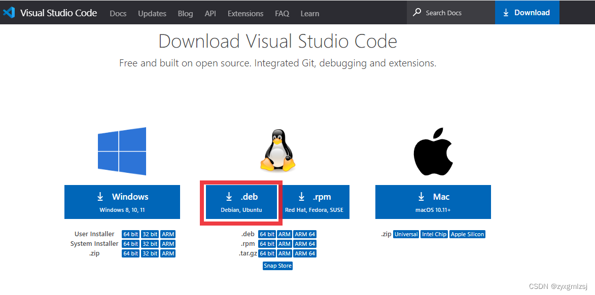
Task: Select Windows .zip 32 bit
Action: point(150,253)
